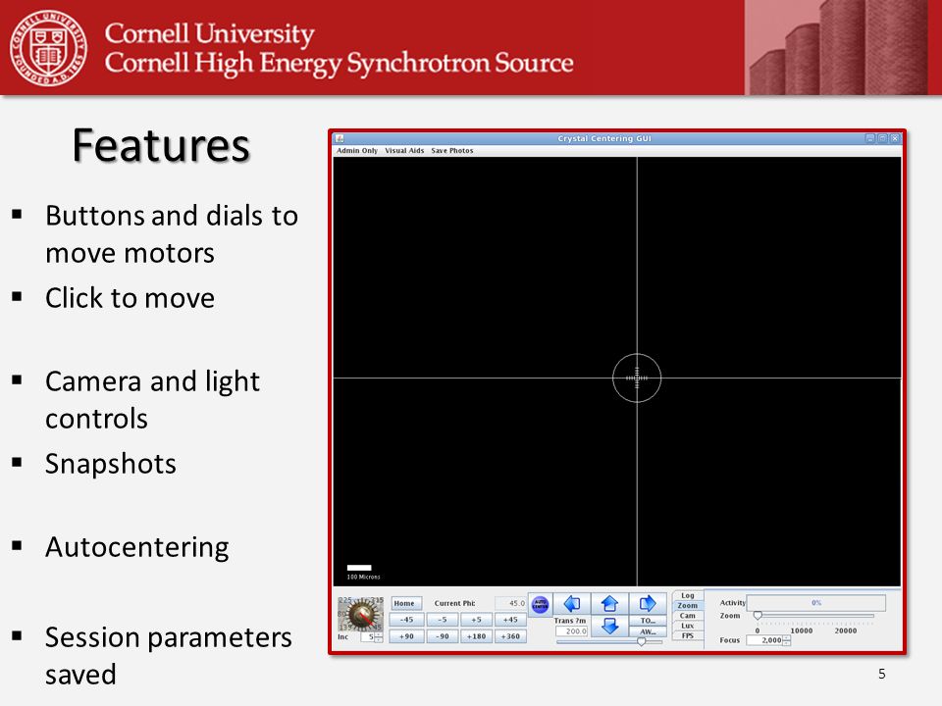Viewport: 942px width, 706px height.
Task: Click the -90 phi button
Action: pos(442,636)
